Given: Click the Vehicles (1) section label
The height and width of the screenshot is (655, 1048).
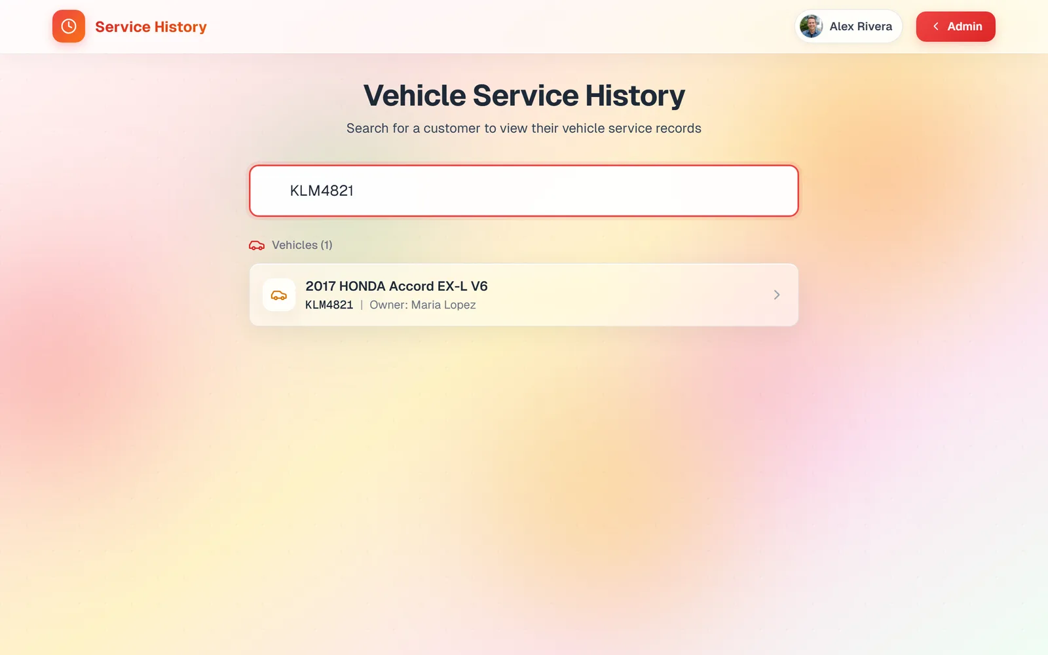Looking at the screenshot, I should (x=302, y=245).
